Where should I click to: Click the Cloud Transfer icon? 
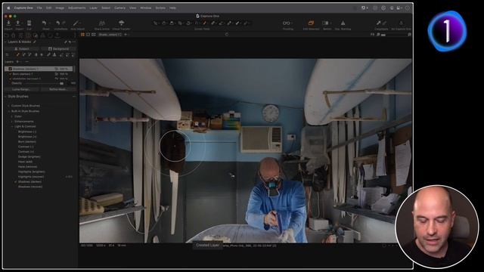click(121, 23)
